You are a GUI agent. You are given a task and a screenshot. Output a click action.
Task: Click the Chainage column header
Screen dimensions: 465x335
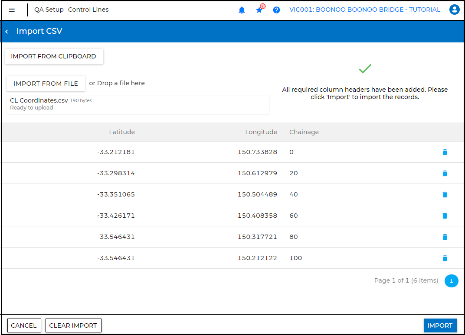pyautogui.click(x=304, y=132)
